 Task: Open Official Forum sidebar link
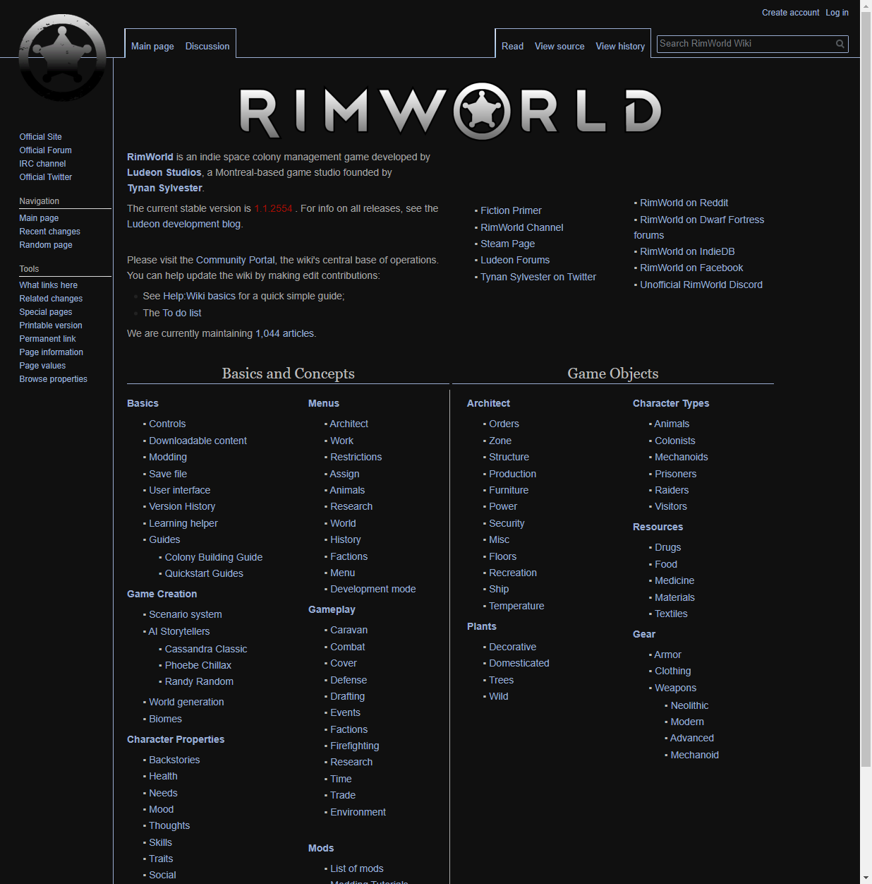[x=45, y=150]
